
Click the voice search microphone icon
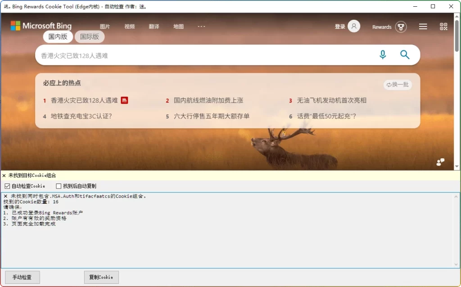pyautogui.click(x=383, y=54)
